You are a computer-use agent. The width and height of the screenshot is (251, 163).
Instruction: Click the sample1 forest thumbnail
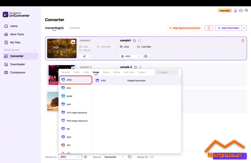point(62,48)
